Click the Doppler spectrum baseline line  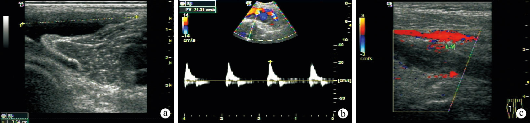point(259,81)
